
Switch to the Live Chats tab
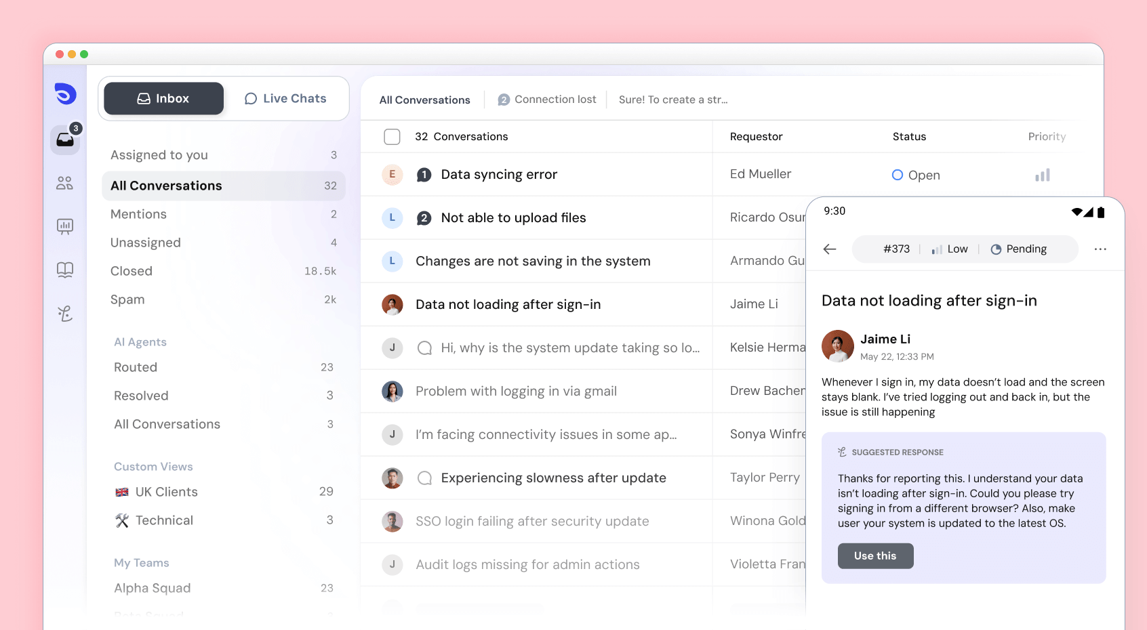pyautogui.click(x=285, y=98)
